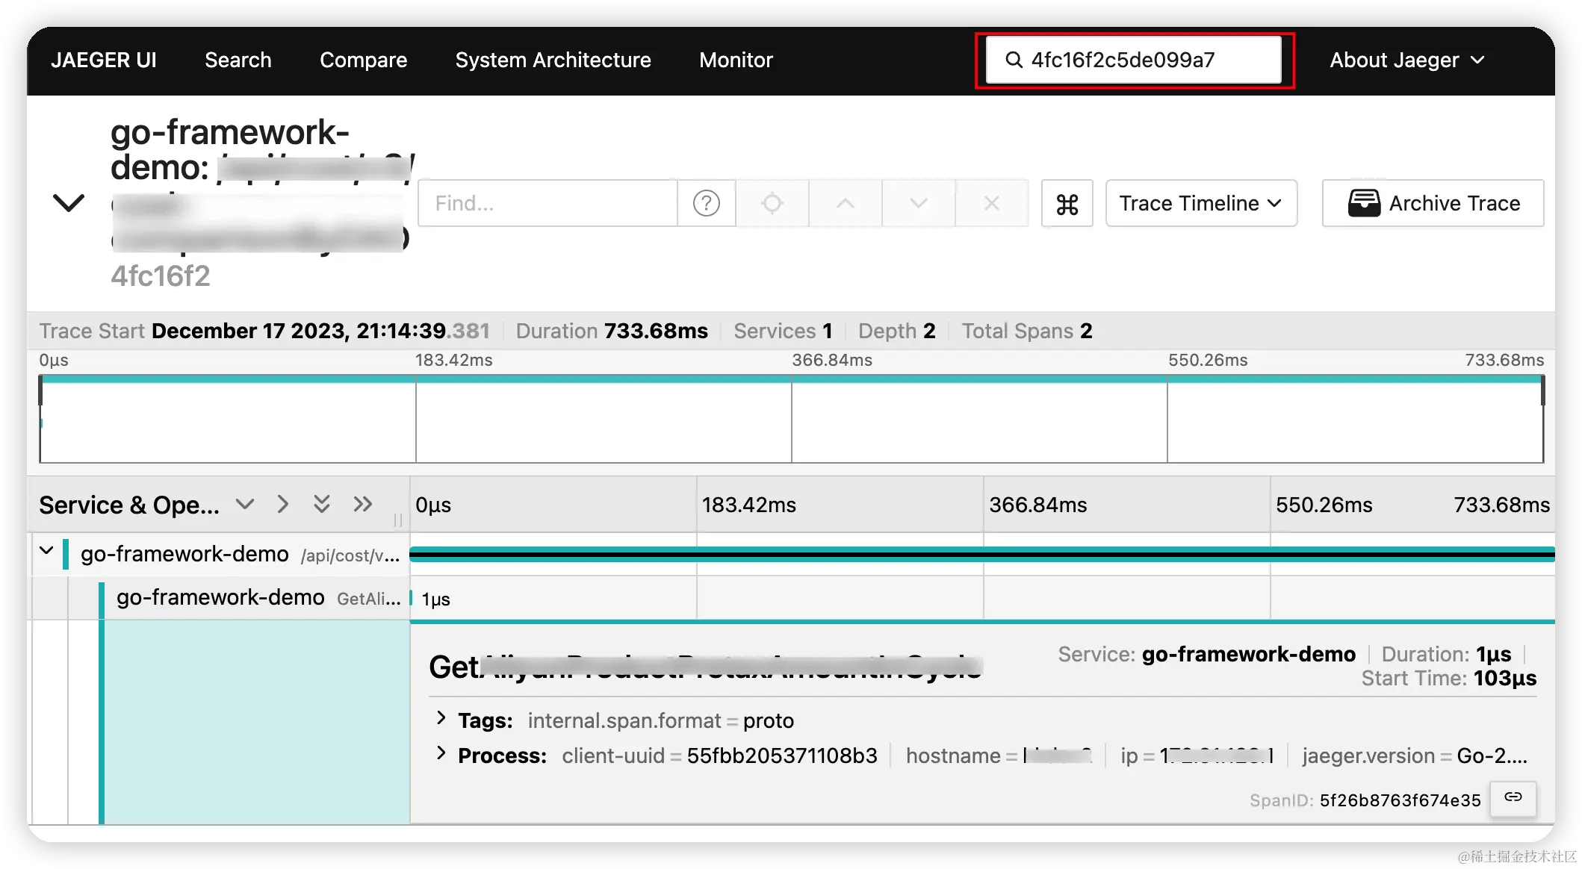The height and width of the screenshot is (869, 1582).
Task: Click the Depth 2 label
Action: pos(897,331)
